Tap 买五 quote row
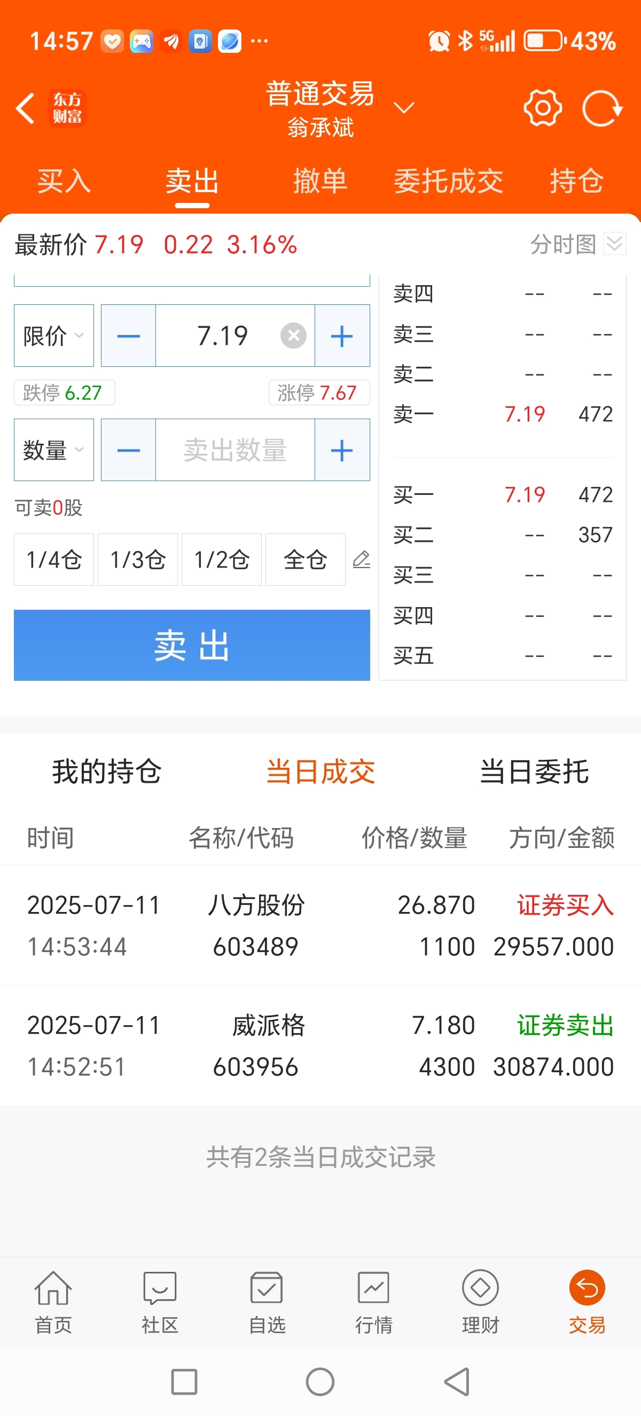 tap(503, 655)
